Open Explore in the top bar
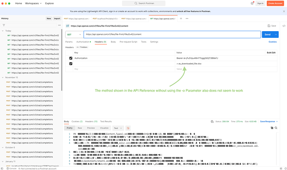This screenshot has height=170, width=287. [x=49, y=3]
